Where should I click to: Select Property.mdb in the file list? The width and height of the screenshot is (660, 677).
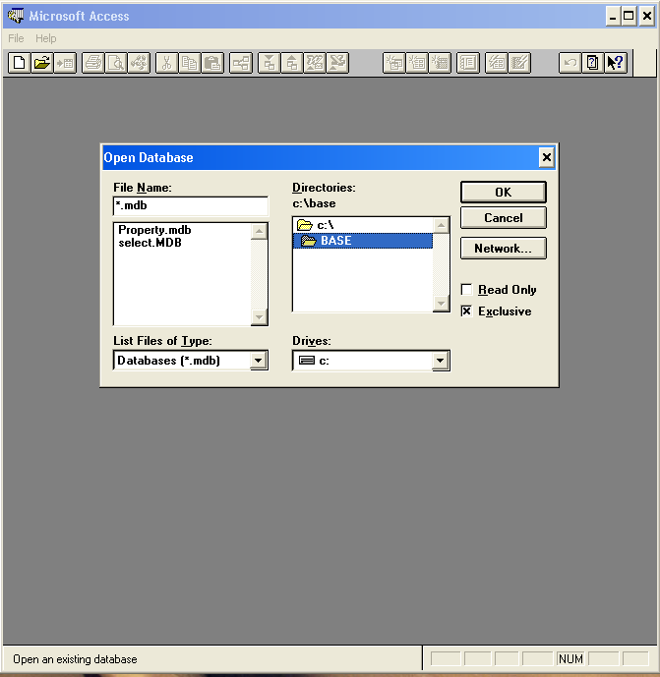(x=154, y=230)
